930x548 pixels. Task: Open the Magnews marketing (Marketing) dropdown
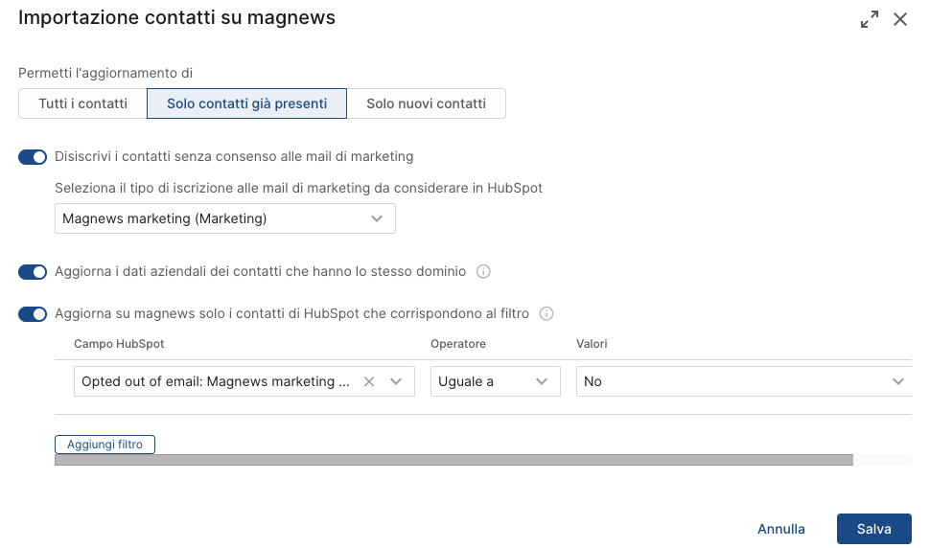click(224, 218)
